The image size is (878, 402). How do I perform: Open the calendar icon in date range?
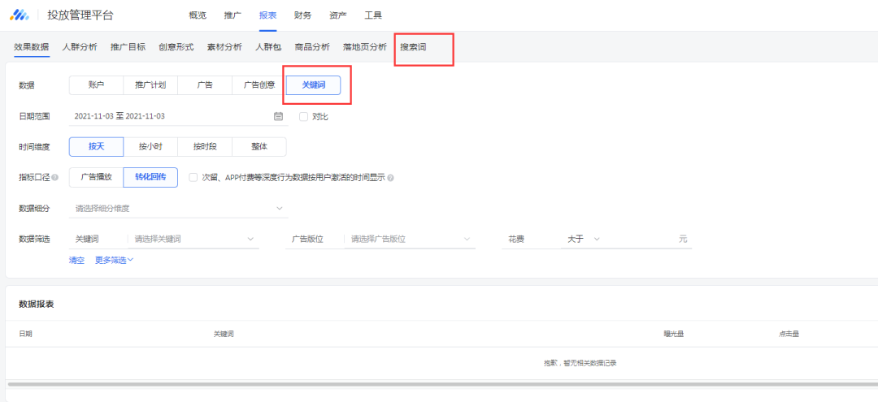point(278,116)
